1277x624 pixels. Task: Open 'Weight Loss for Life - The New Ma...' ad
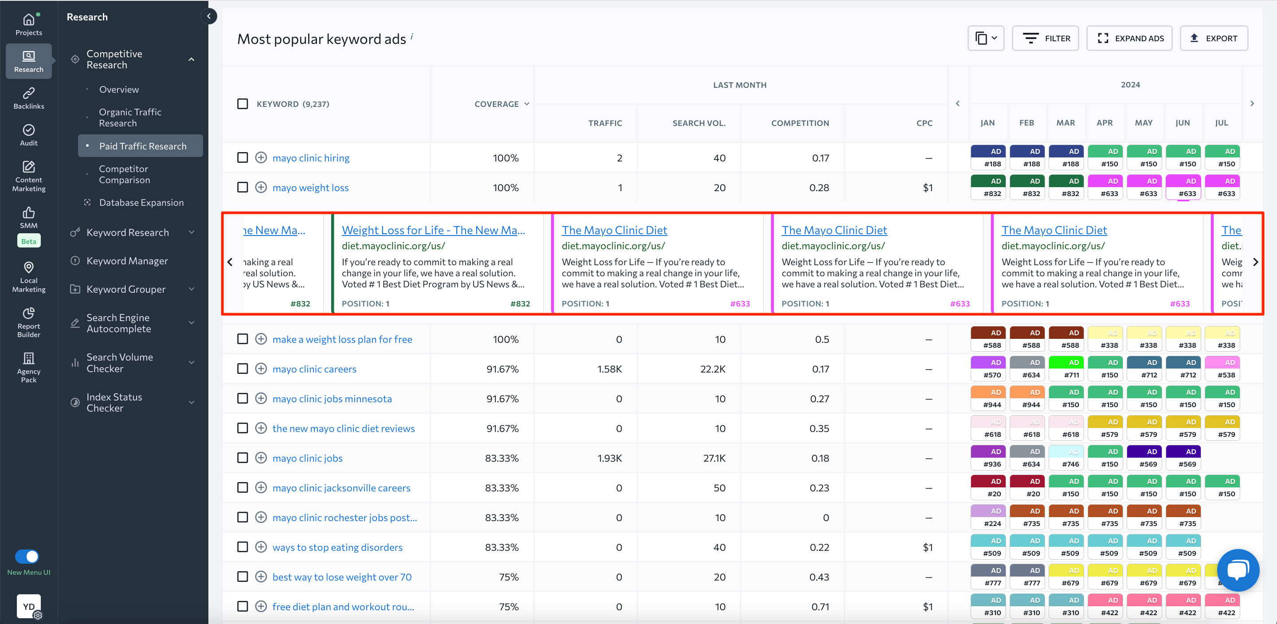point(433,230)
